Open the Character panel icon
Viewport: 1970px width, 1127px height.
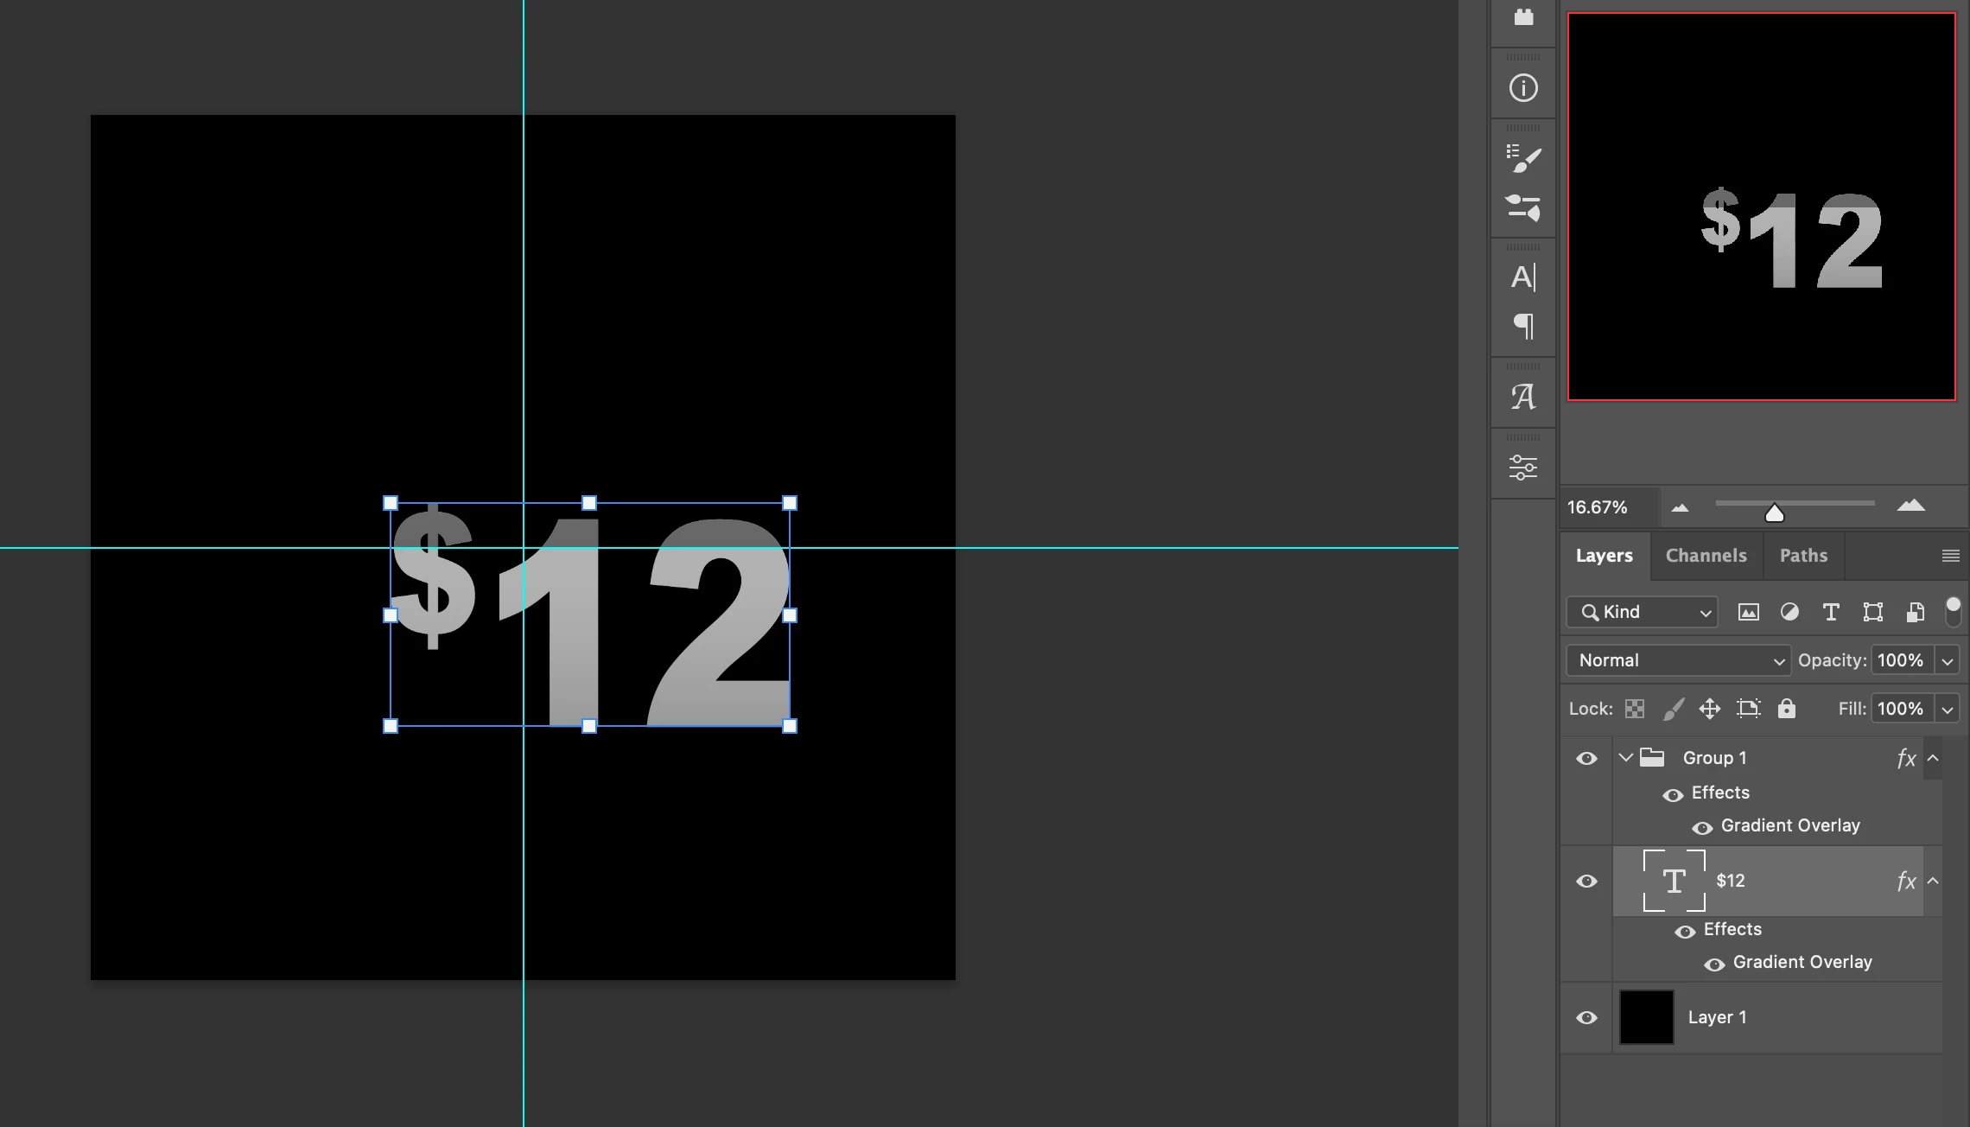1523,277
